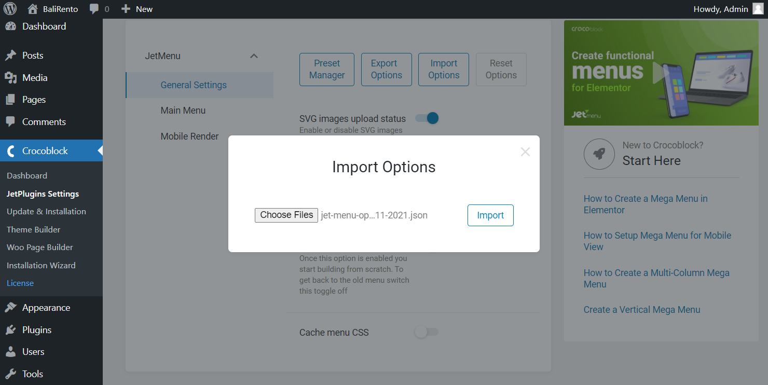Screen dimensions: 768x385
Task: Open the License submenu link
Action: pos(20,283)
